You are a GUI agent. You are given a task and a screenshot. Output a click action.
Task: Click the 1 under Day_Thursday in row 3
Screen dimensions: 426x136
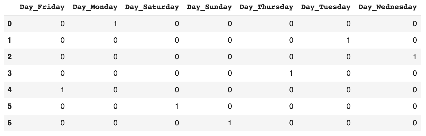tap(291, 73)
